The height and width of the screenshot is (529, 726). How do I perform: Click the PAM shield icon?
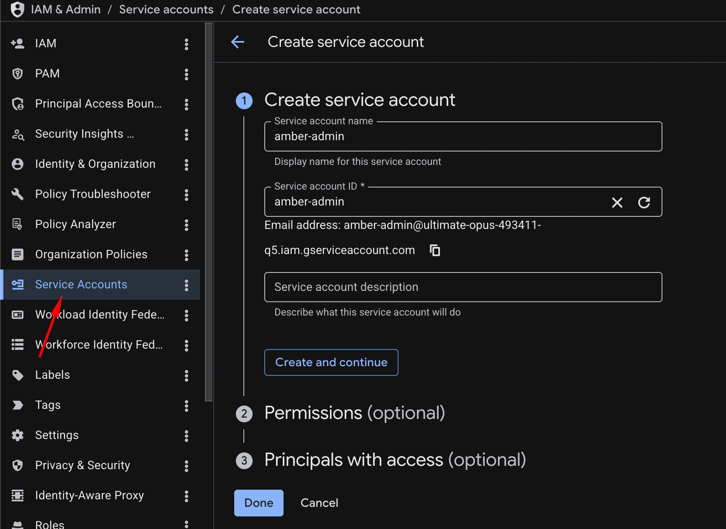(x=18, y=74)
